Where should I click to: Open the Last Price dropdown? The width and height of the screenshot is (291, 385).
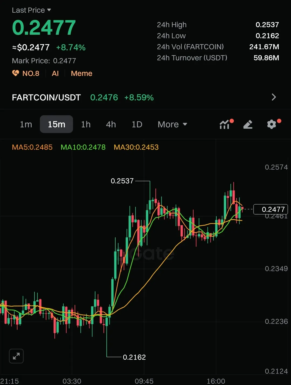point(32,10)
